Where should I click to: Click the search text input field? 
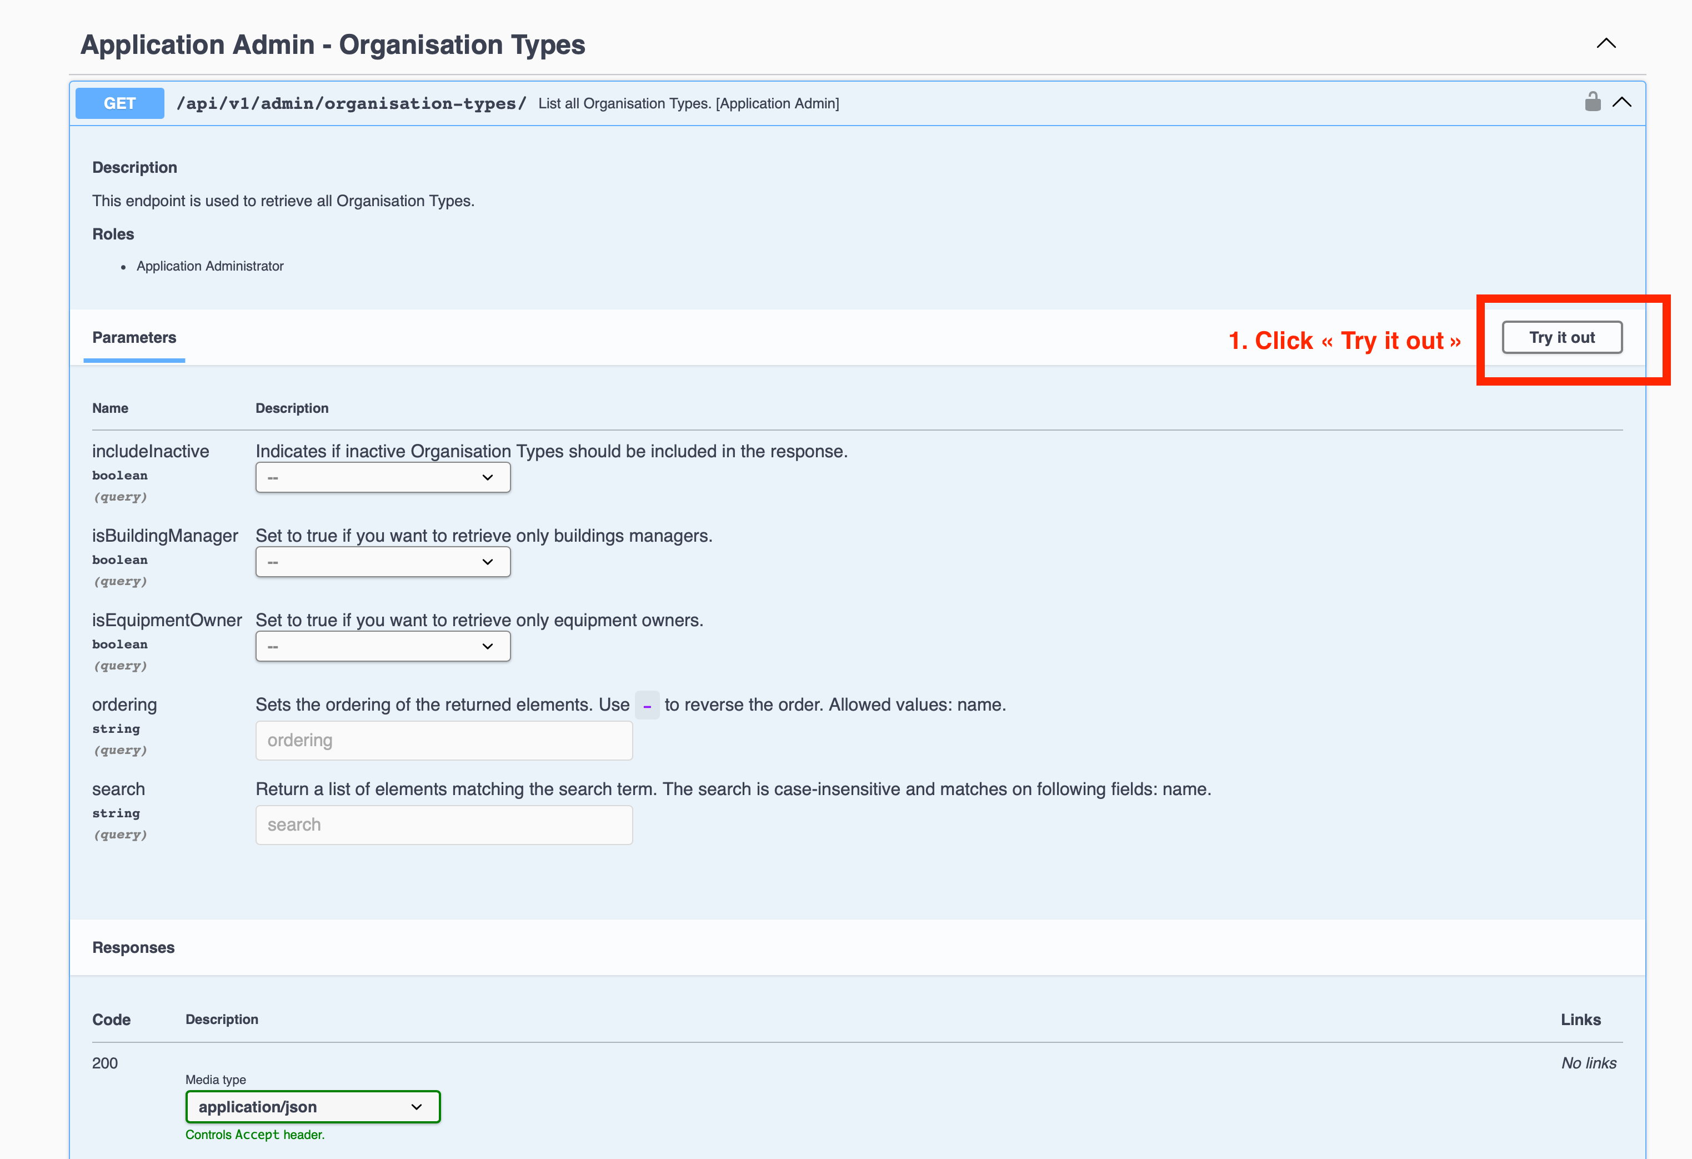coord(443,825)
